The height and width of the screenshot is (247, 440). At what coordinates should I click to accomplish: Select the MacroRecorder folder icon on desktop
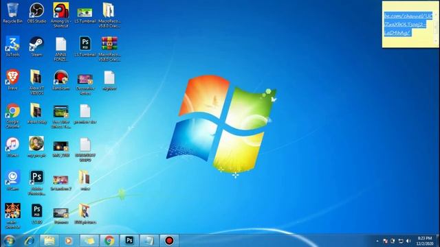tap(109, 15)
